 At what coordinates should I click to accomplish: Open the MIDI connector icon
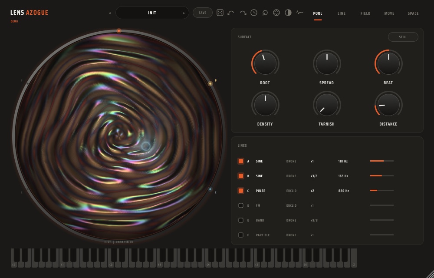click(276, 13)
